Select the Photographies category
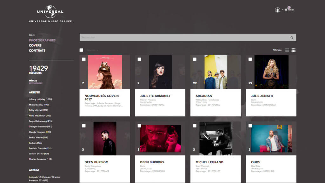 point(42,40)
